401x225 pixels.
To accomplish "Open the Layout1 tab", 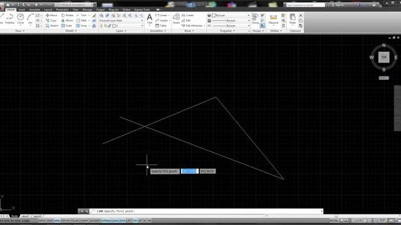I will pyautogui.click(x=25, y=216).
